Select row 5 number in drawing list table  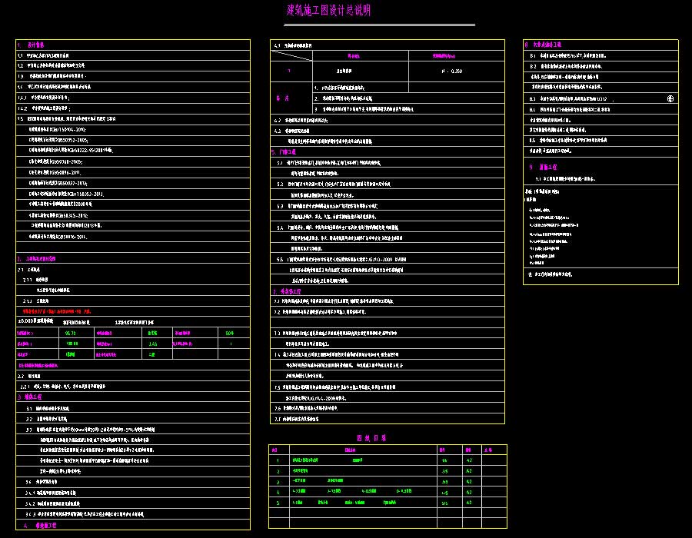278,502
